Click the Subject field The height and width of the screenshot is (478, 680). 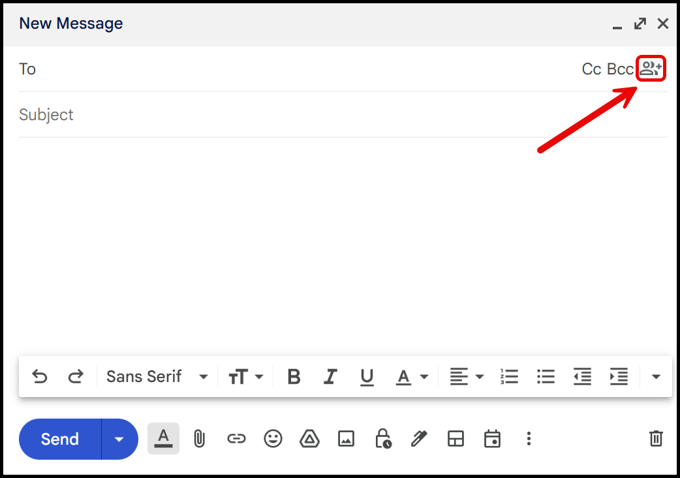coord(343,115)
